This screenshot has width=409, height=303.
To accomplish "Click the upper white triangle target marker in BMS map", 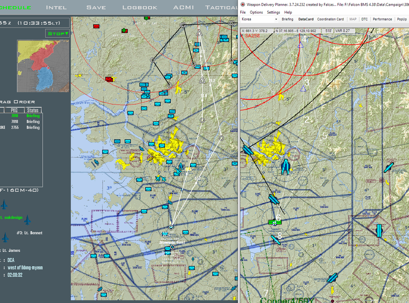I will coord(199,33).
